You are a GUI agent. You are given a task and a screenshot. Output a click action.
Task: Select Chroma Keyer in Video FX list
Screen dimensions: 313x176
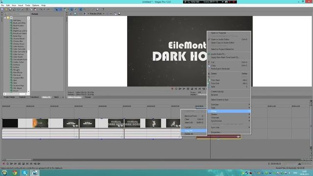point(19,44)
